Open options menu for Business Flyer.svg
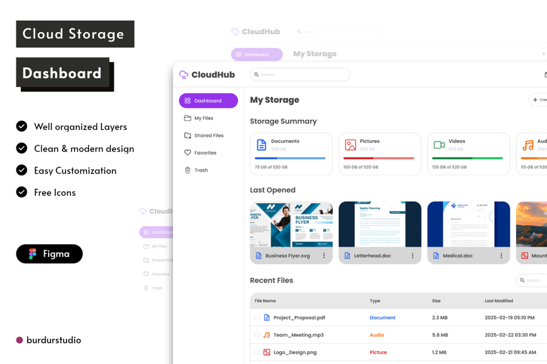Image resolution: width=547 pixels, height=364 pixels. pos(324,256)
